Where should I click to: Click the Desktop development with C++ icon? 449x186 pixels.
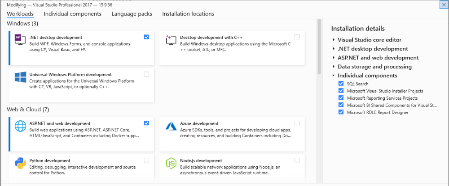tap(171, 40)
